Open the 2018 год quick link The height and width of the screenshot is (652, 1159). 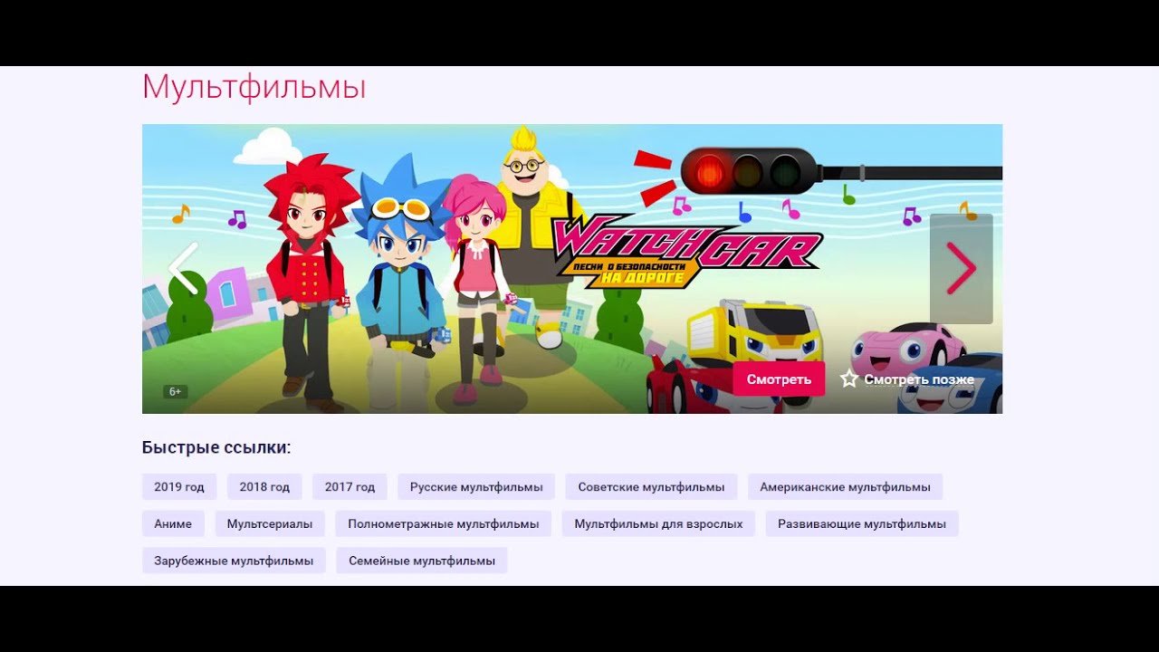264,487
